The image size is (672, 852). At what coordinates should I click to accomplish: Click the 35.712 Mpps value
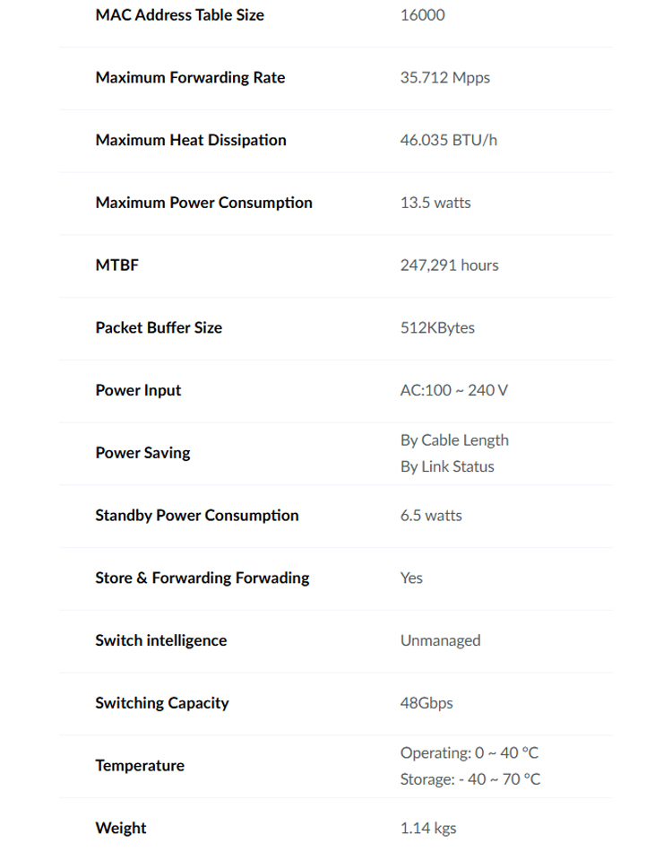(445, 78)
